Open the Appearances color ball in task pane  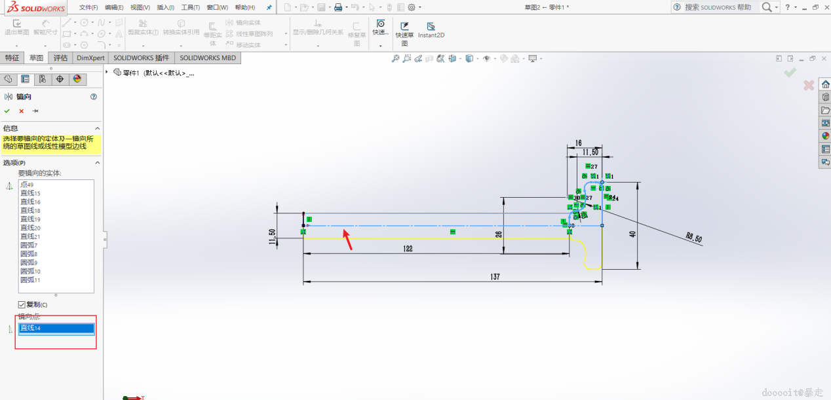[x=825, y=136]
